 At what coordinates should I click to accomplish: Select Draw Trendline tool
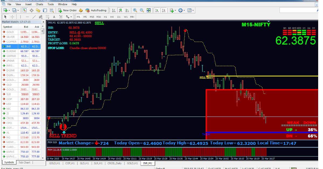click(34, 17)
